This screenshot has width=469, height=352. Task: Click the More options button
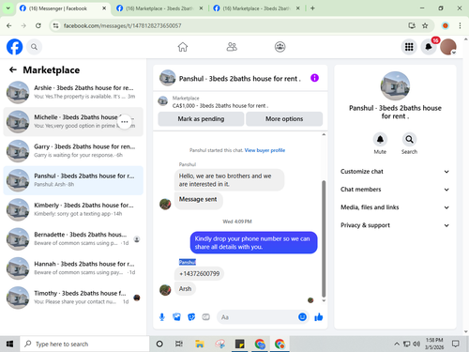click(x=284, y=119)
